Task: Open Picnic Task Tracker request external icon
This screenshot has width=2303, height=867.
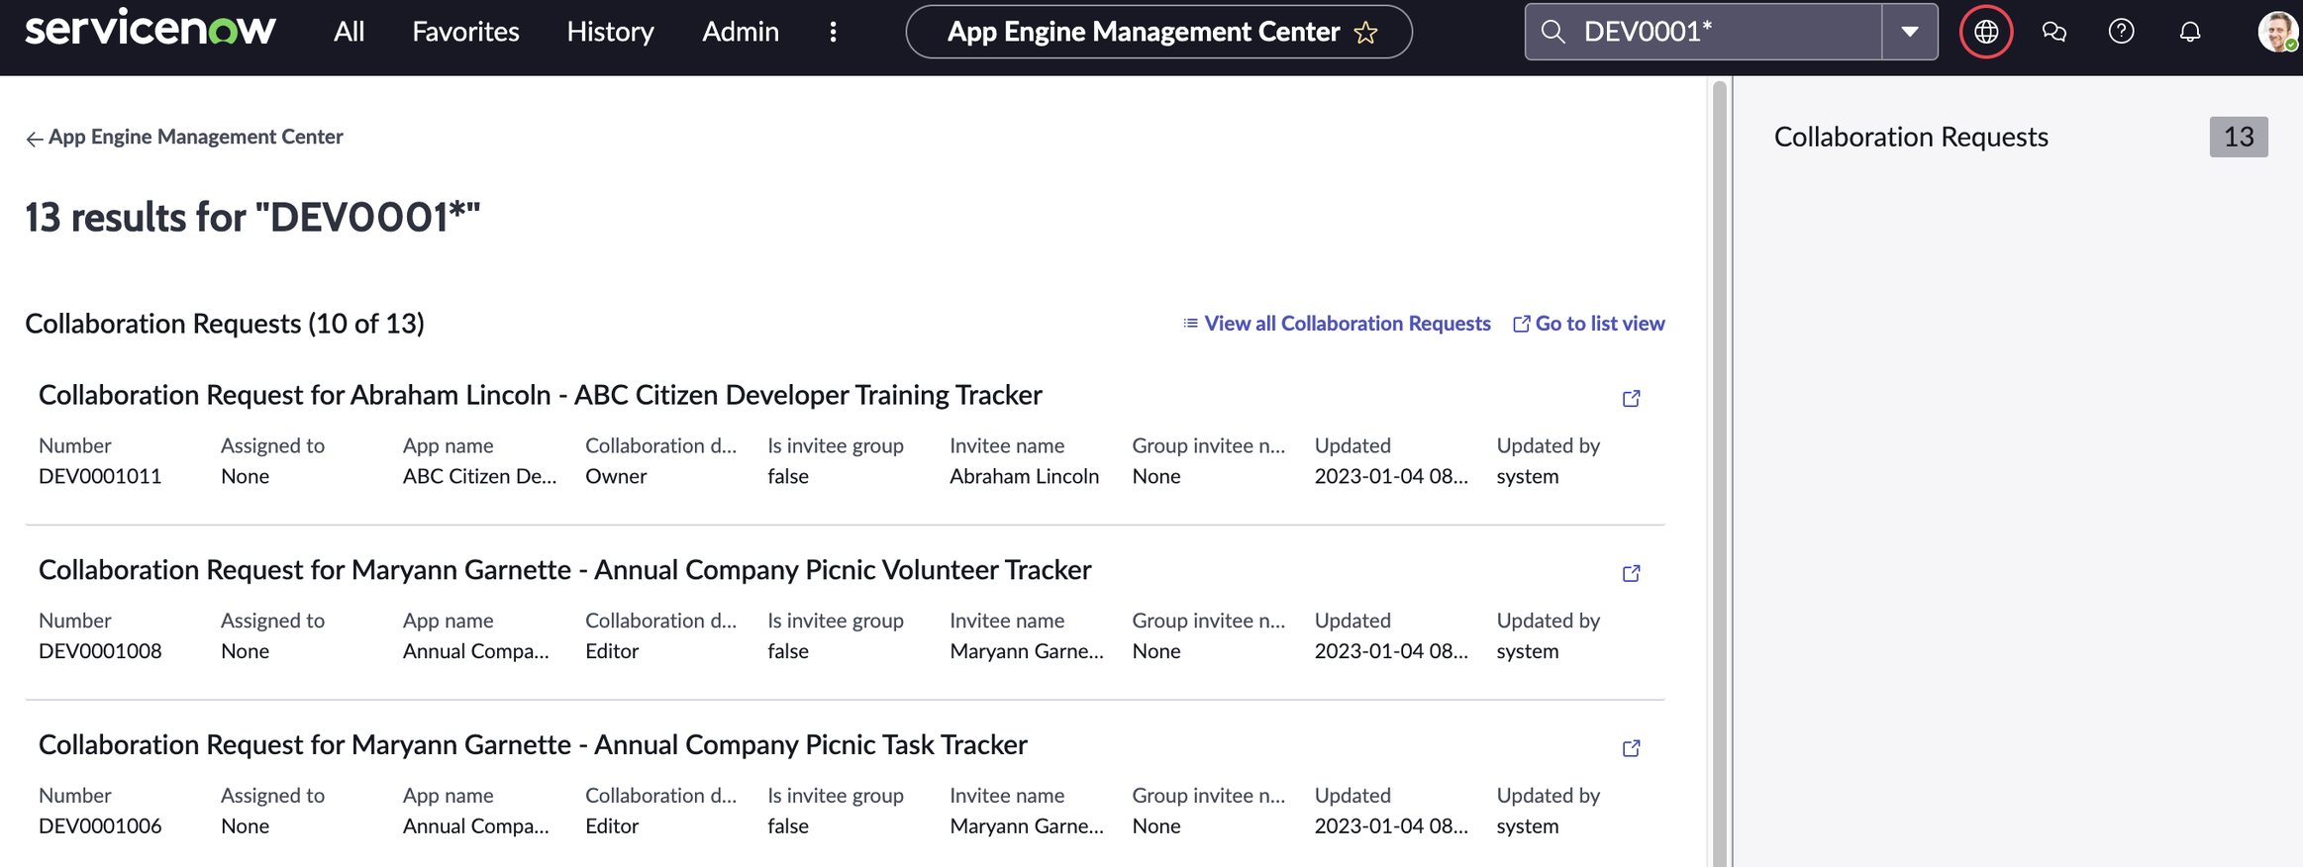Action: [x=1632, y=748]
